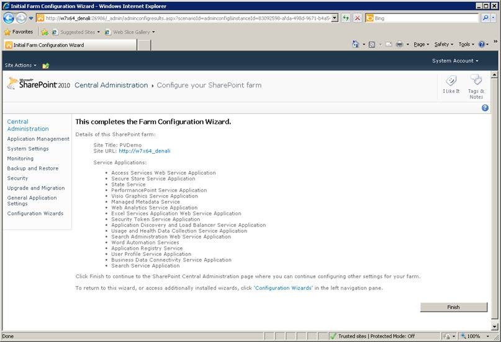Click the Read Mail icon
The height and width of the screenshot is (342, 501).
(x=389, y=45)
